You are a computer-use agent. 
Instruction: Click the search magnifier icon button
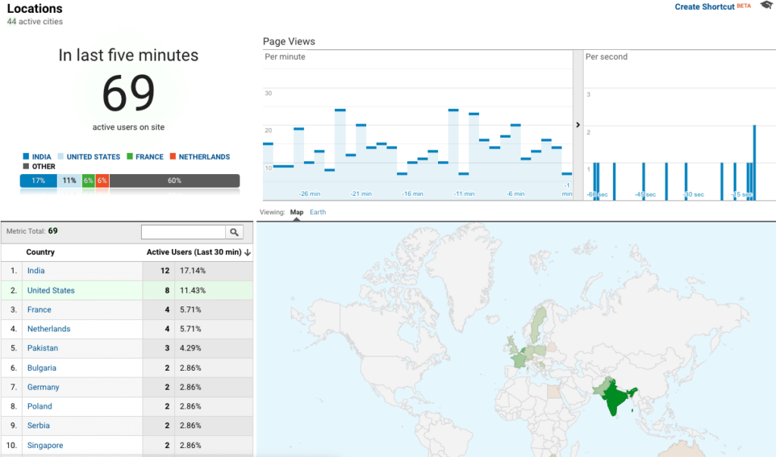coord(234,232)
